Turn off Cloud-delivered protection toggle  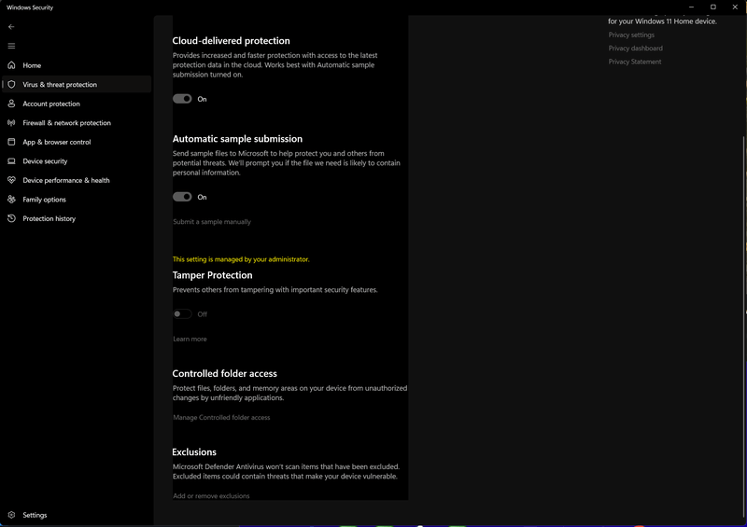(x=182, y=99)
